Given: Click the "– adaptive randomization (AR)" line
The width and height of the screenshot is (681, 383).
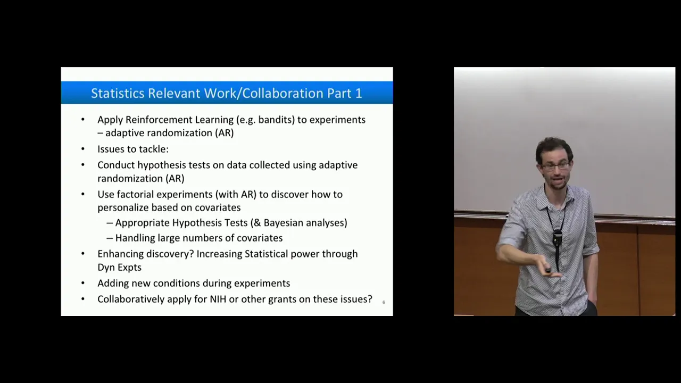Looking at the screenshot, I should click(x=165, y=133).
